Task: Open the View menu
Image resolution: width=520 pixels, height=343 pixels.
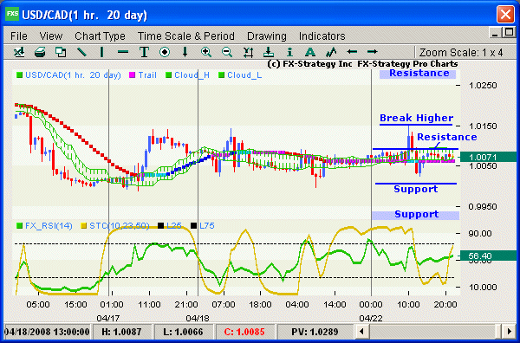Action: pos(51,36)
